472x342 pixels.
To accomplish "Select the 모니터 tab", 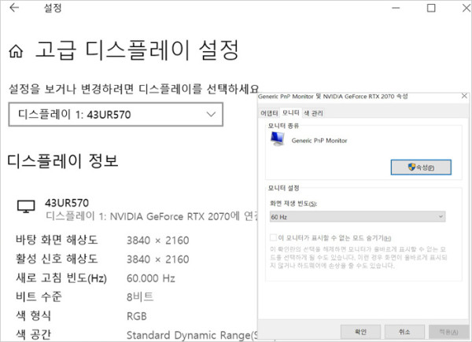I will pos(291,113).
